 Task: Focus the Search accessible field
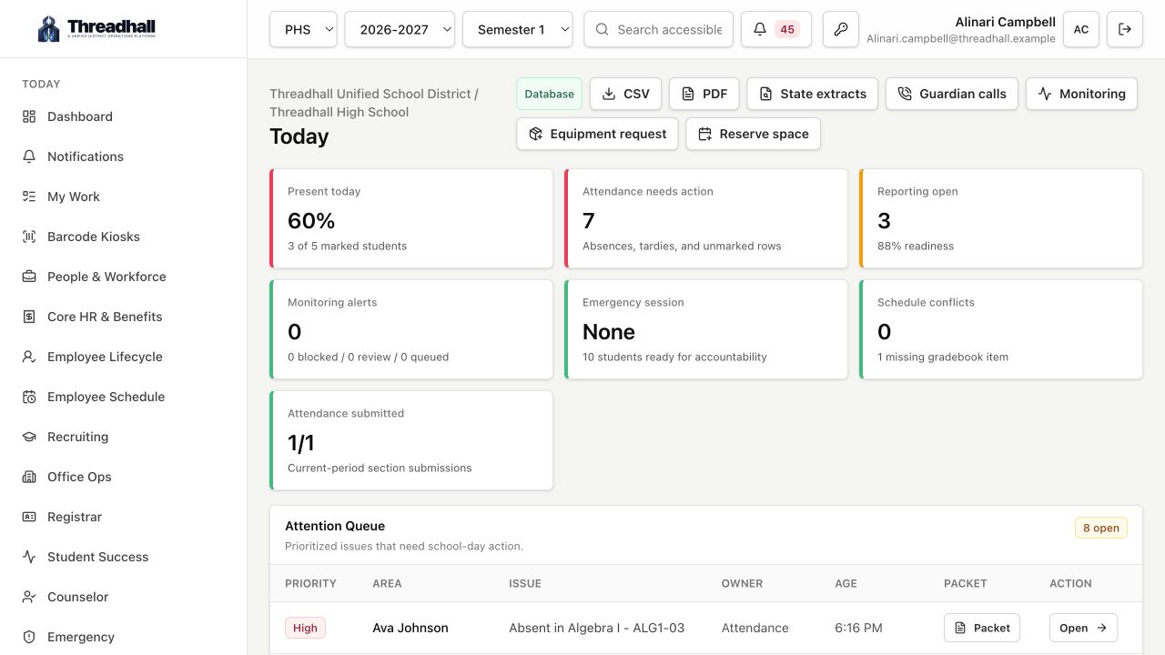coord(659,29)
